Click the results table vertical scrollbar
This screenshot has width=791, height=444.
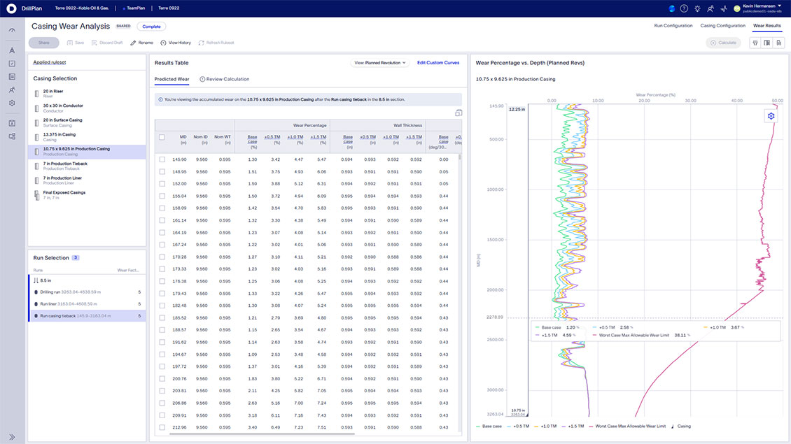pos(460,157)
